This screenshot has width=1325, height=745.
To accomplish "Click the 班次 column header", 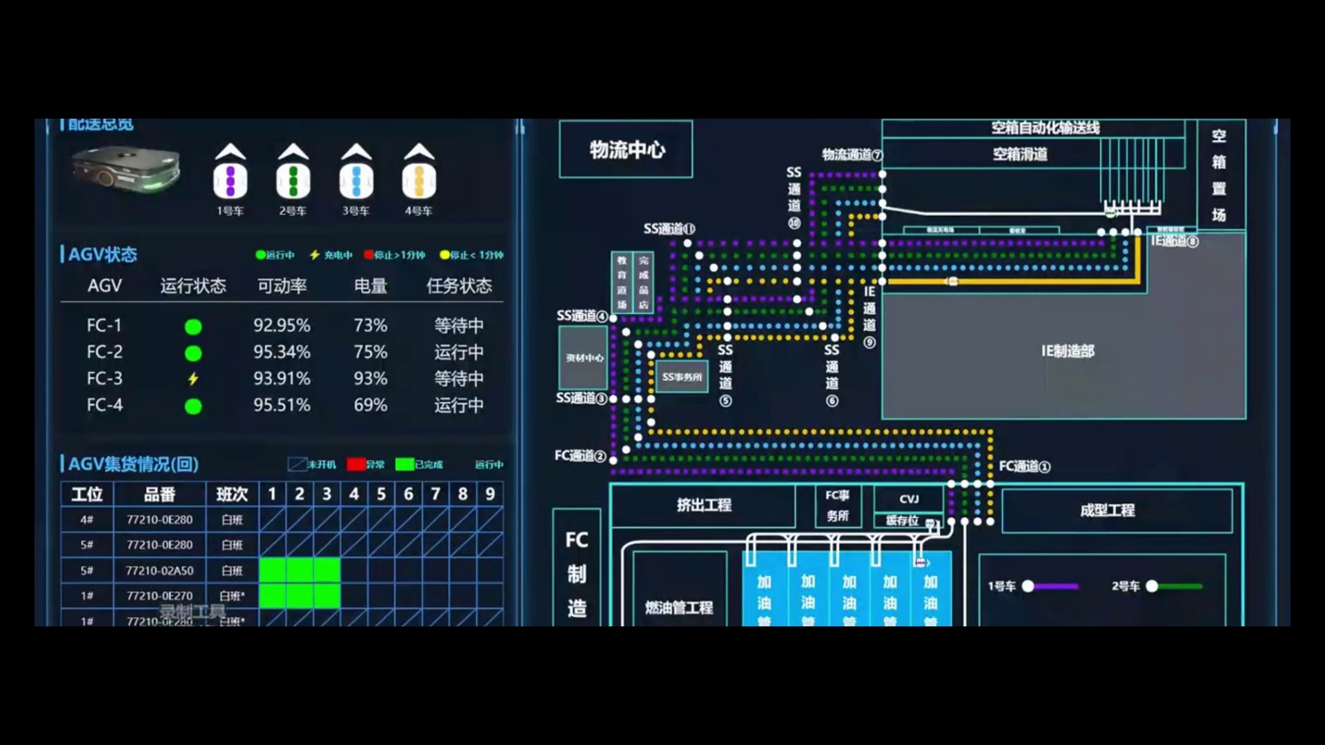I will pos(232,495).
